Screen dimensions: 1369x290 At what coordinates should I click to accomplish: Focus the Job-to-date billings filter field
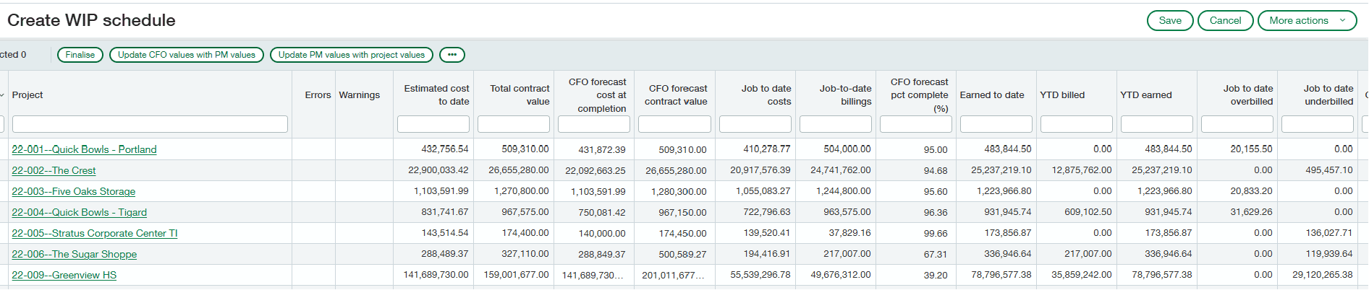tap(836, 124)
